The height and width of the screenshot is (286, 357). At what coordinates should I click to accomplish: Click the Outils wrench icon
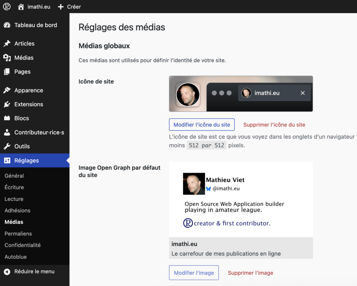7,146
